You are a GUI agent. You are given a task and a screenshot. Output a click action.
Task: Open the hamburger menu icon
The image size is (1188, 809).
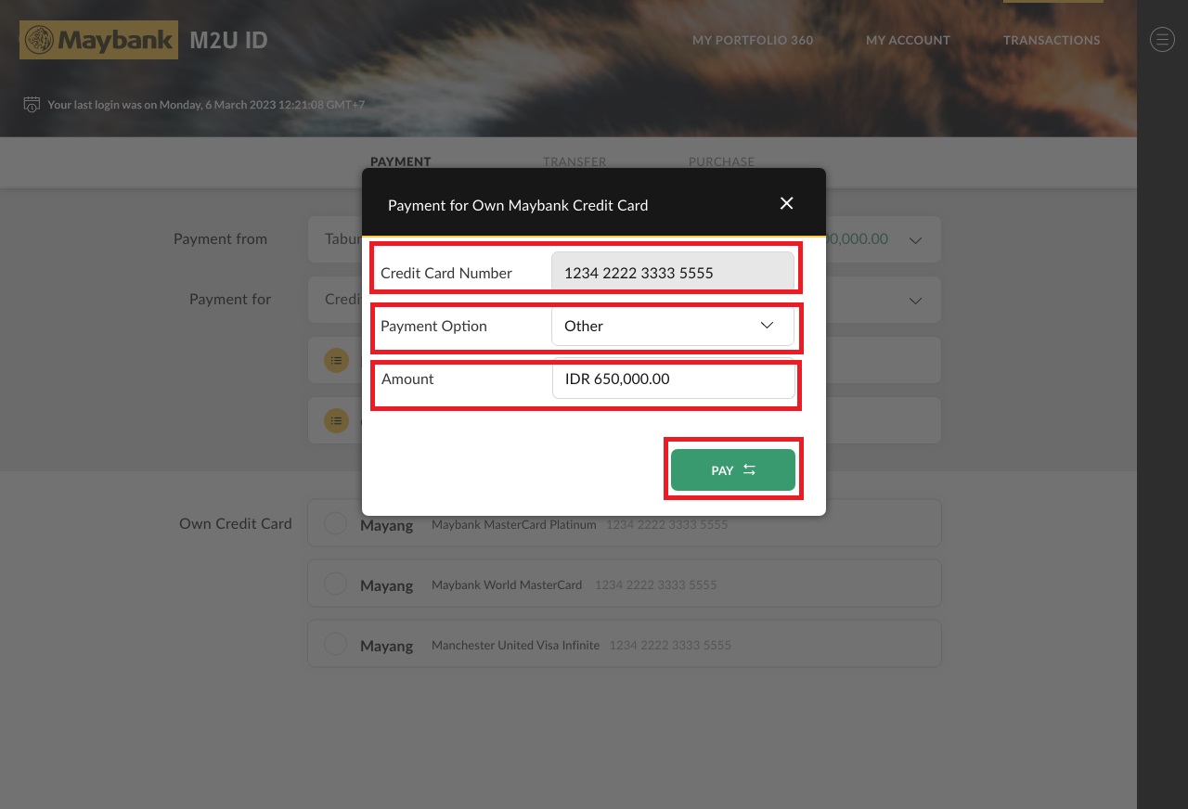1162,39
